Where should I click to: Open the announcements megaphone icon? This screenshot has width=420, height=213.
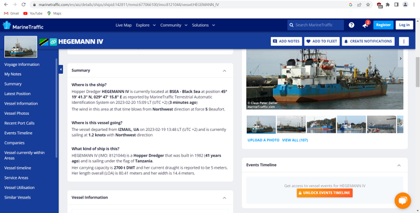pos(366,25)
